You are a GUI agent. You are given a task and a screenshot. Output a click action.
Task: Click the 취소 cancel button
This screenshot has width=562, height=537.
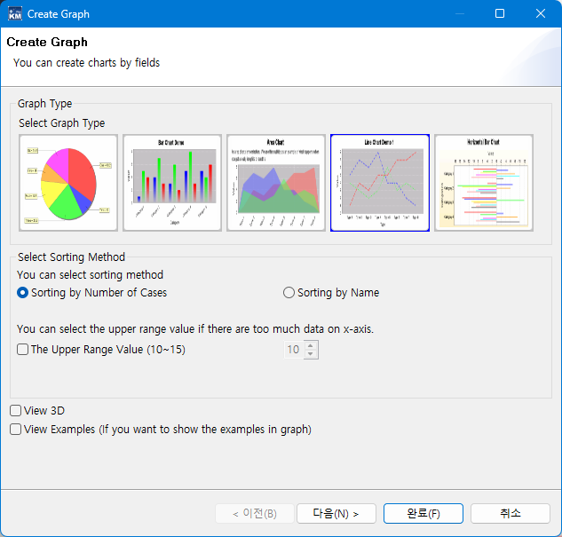(511, 514)
